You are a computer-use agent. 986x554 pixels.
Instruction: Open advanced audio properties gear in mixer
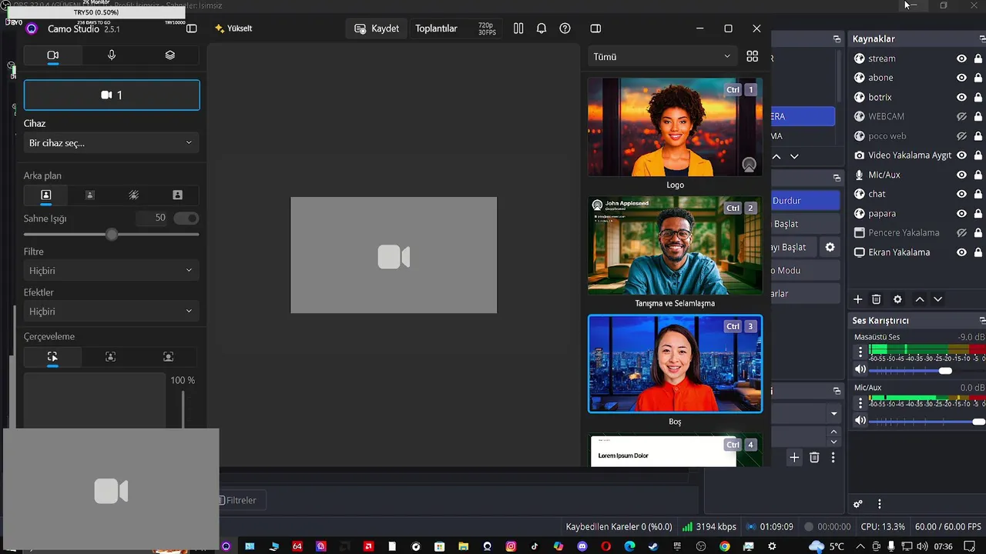(x=858, y=505)
